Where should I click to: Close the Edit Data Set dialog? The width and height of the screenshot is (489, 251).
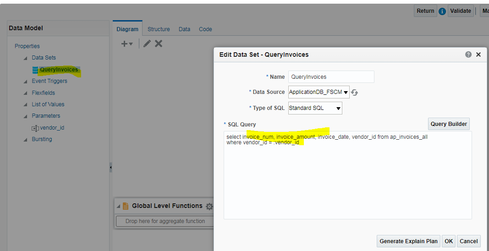point(478,55)
